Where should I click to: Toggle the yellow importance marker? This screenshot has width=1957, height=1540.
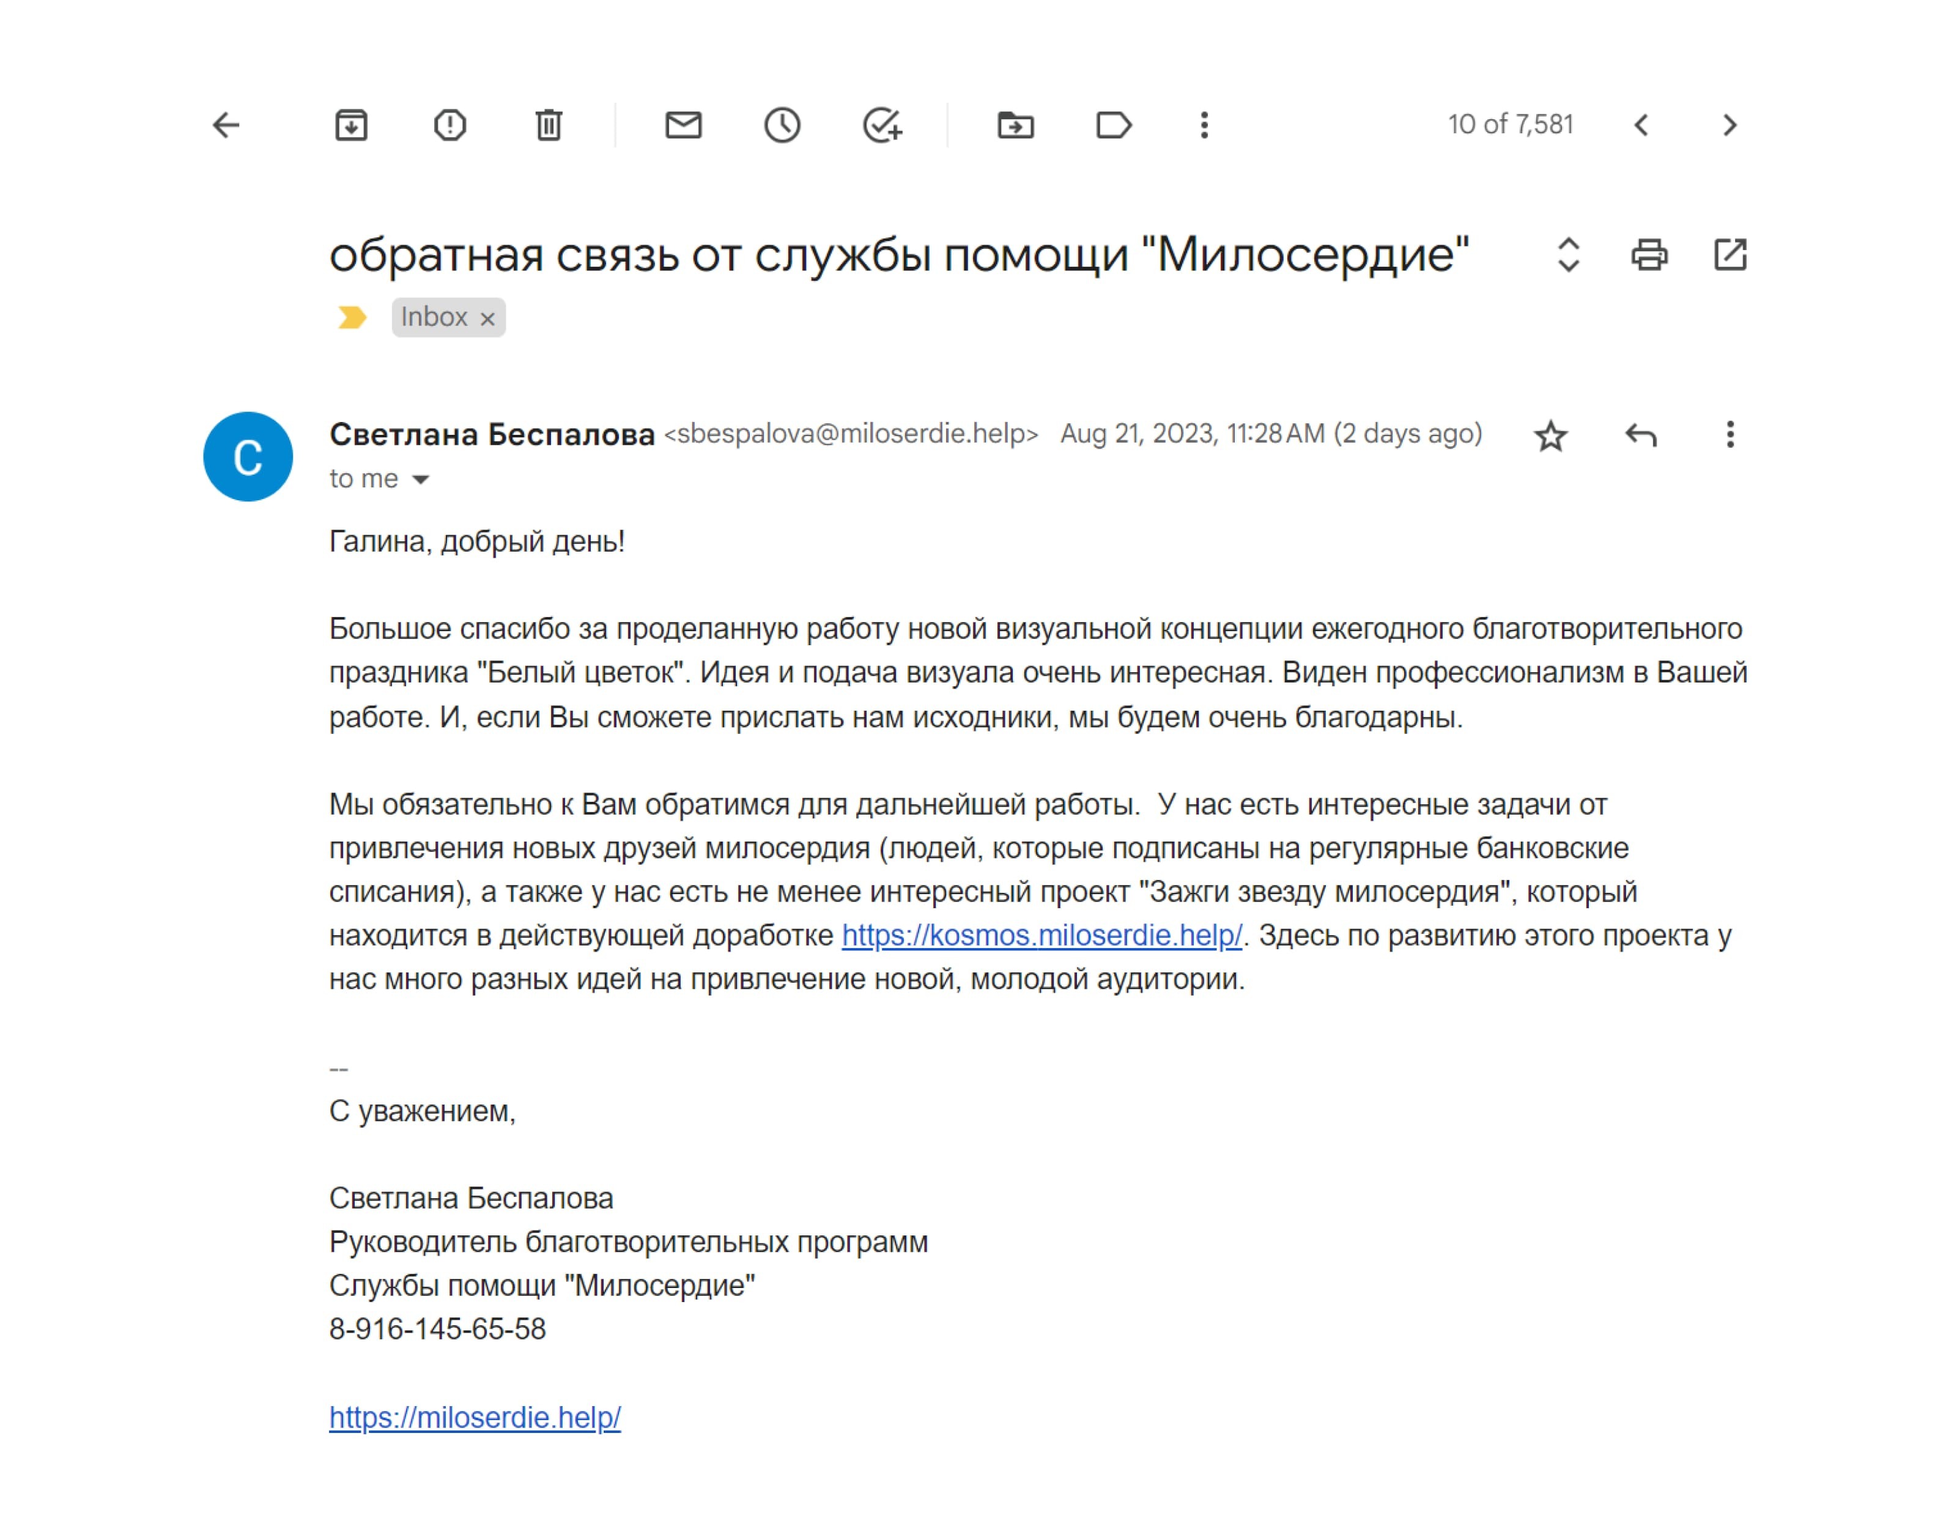[352, 317]
